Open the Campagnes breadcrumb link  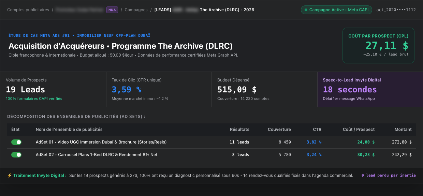click(x=136, y=10)
